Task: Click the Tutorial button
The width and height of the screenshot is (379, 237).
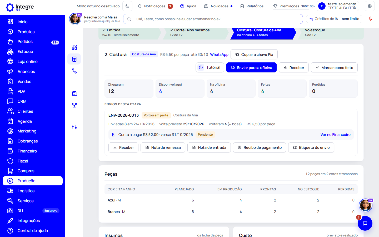Action: [210, 67]
